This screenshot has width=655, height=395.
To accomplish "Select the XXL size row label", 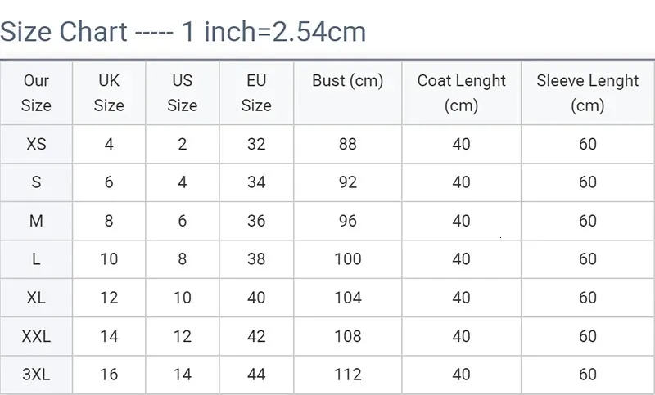I will pyautogui.click(x=36, y=336).
